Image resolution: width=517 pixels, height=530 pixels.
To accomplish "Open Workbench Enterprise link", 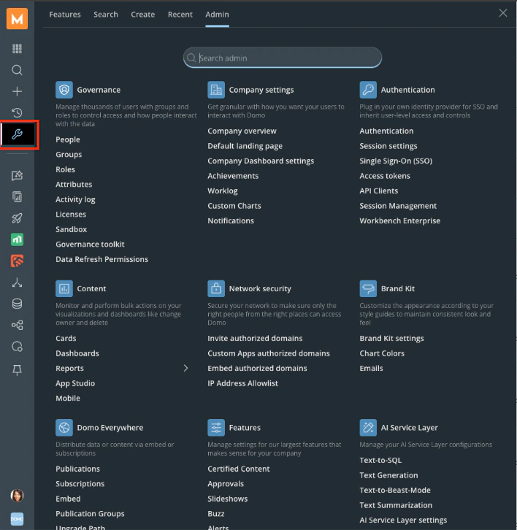I will pyautogui.click(x=400, y=220).
